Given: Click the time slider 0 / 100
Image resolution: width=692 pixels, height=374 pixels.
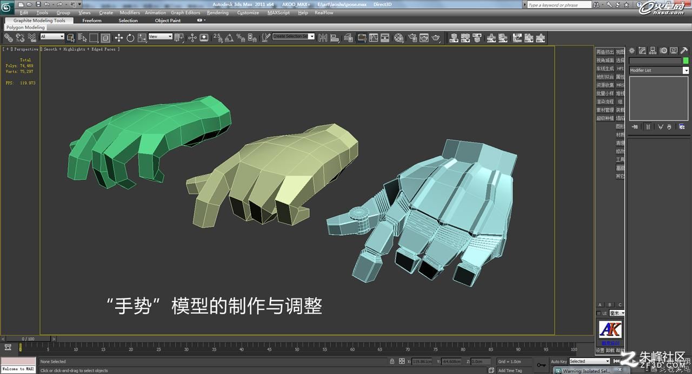Looking at the screenshot, I should tap(28, 339).
